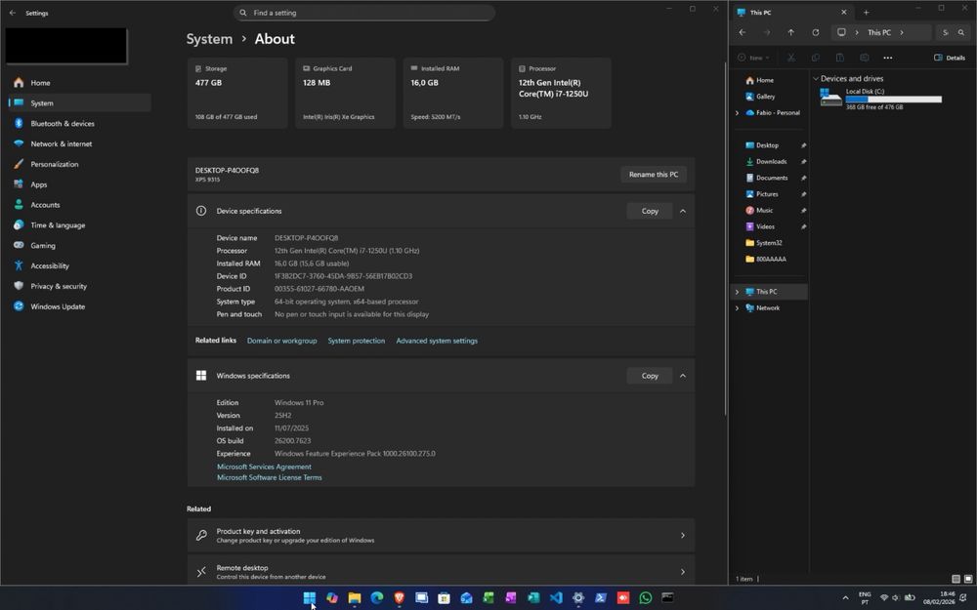Click the Back arrow in File Explorer
The width and height of the screenshot is (977, 610).
pos(743,32)
